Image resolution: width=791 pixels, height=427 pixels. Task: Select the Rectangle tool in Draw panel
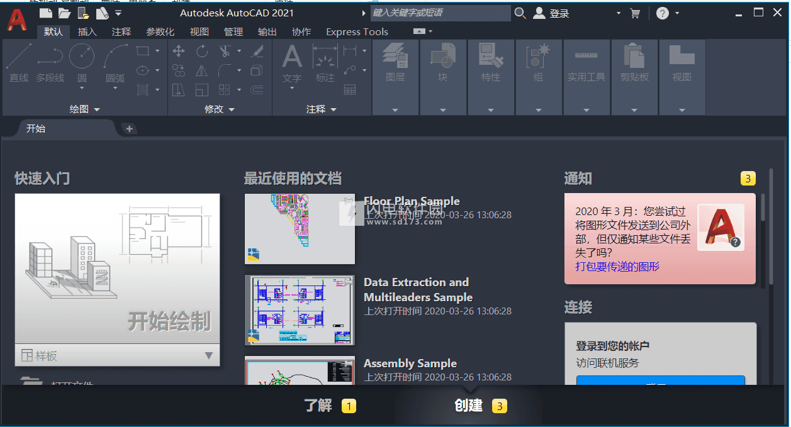click(143, 51)
